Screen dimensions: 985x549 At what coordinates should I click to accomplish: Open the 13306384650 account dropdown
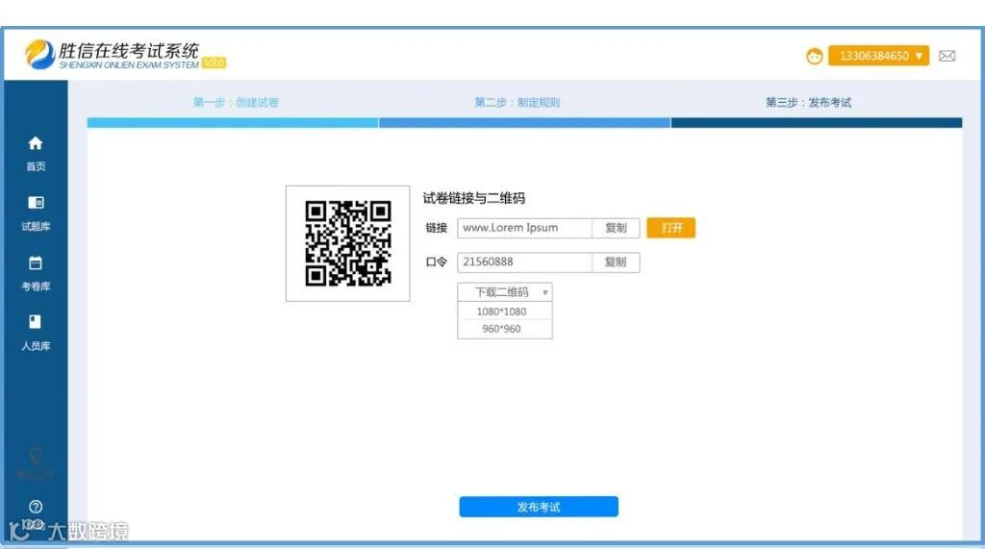click(878, 56)
